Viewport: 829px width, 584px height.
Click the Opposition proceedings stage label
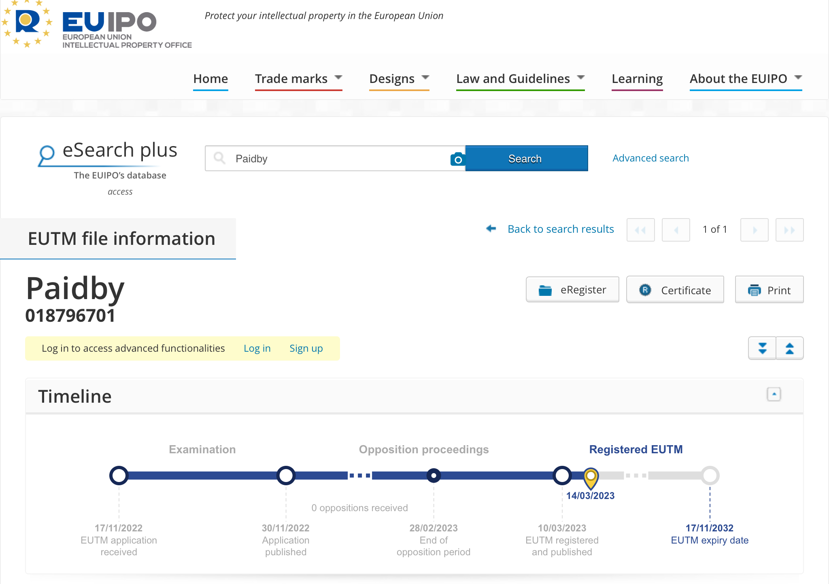point(424,449)
